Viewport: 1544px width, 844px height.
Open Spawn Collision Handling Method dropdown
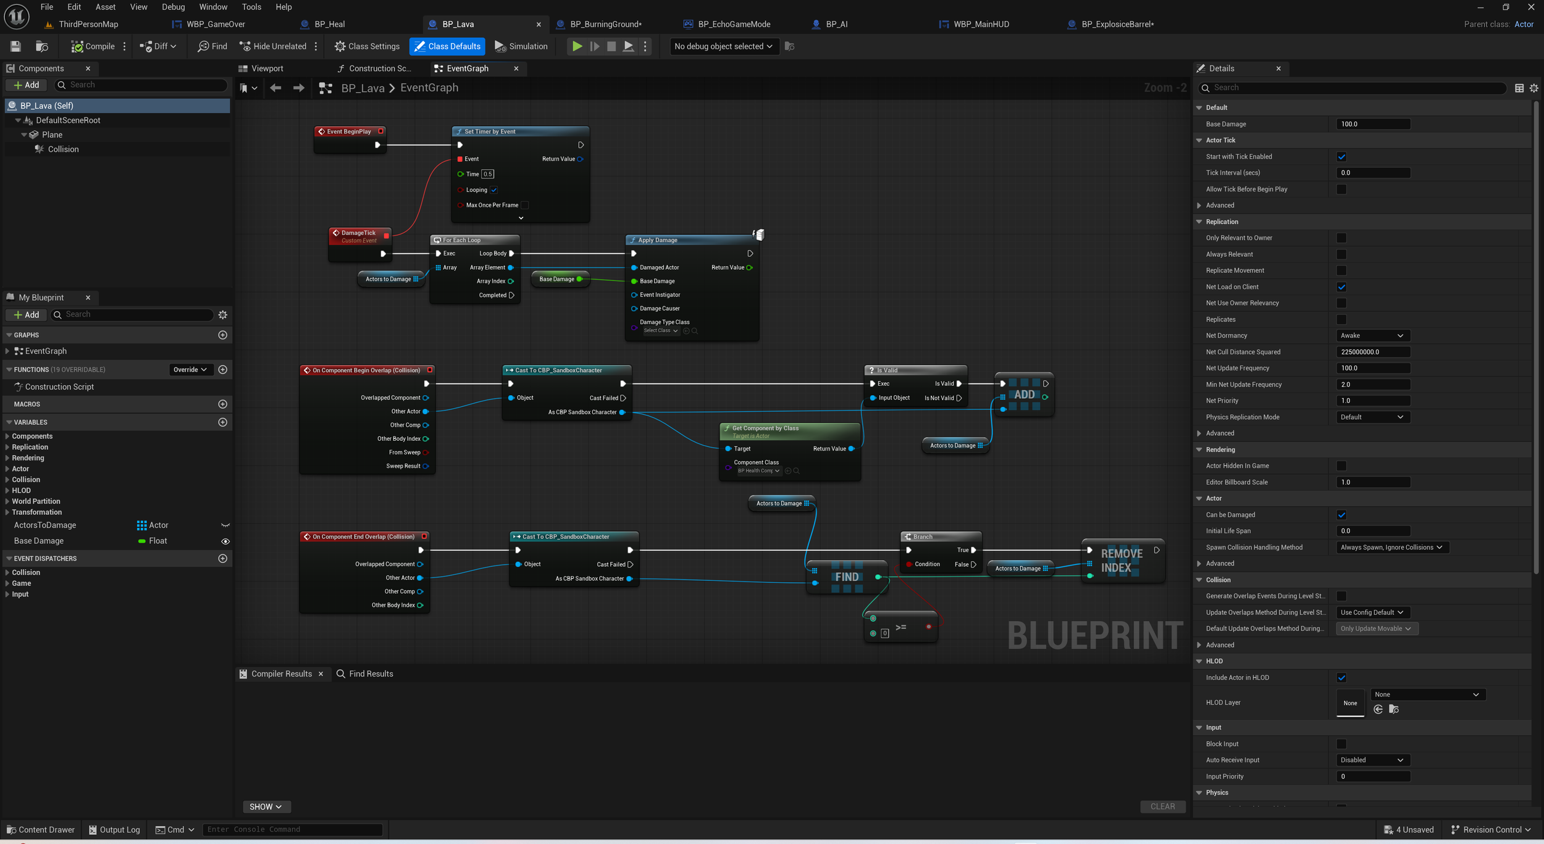point(1392,548)
